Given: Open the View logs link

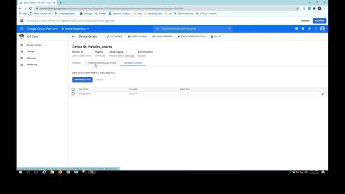Looking at the screenshot, I should [x=129, y=56].
